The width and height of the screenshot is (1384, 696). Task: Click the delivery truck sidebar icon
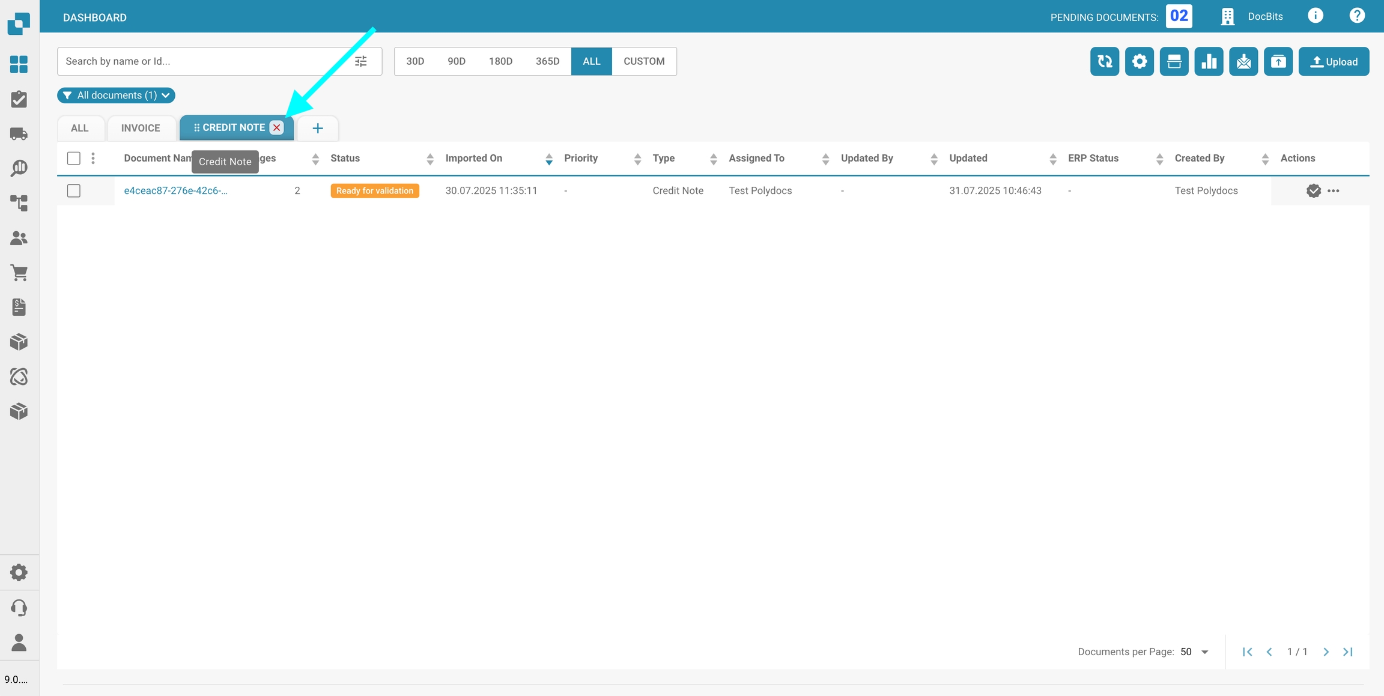[19, 133]
